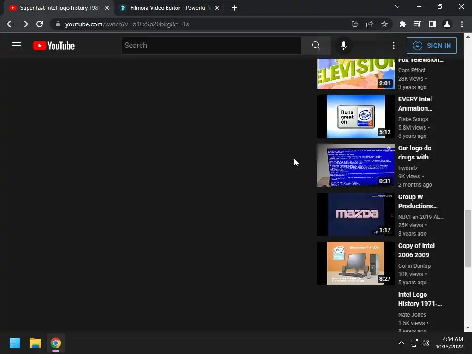The width and height of the screenshot is (472, 354).
Task: Focus the YouTube Search field
Action: click(212, 46)
